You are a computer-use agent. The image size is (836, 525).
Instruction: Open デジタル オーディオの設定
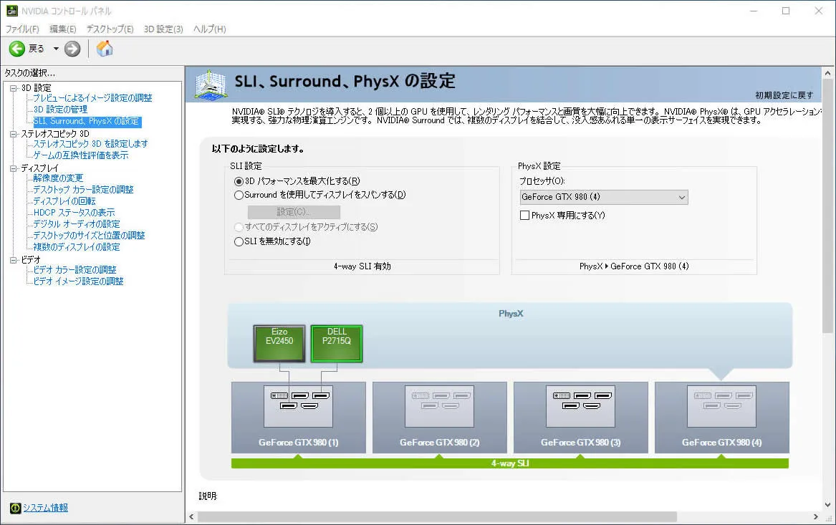76,224
